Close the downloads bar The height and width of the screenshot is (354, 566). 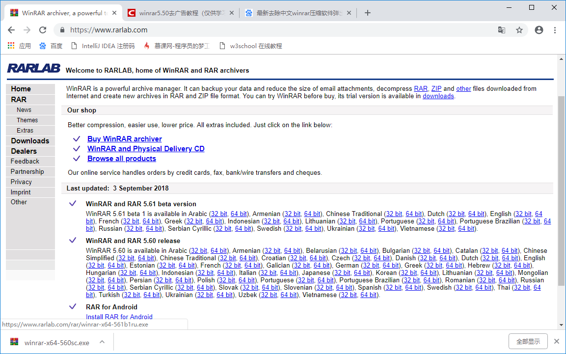click(557, 341)
